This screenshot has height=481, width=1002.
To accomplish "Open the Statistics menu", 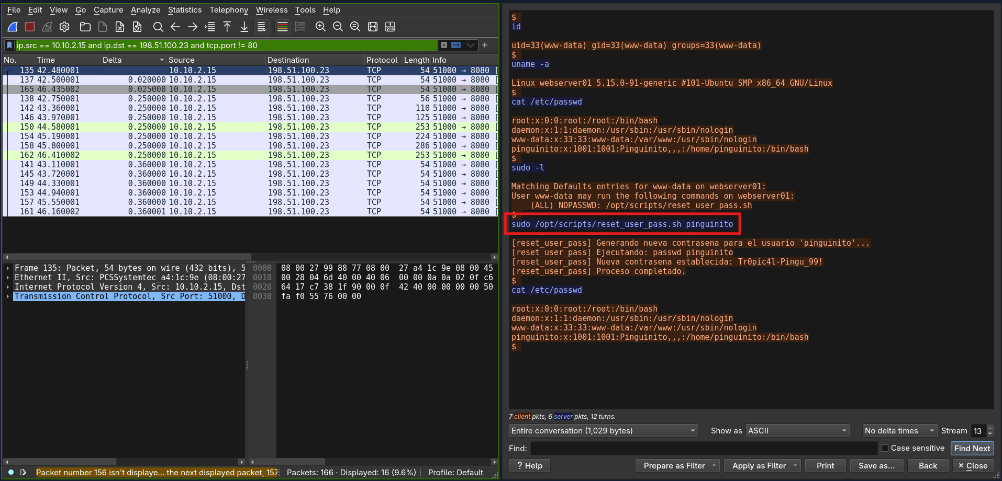I will [x=185, y=10].
